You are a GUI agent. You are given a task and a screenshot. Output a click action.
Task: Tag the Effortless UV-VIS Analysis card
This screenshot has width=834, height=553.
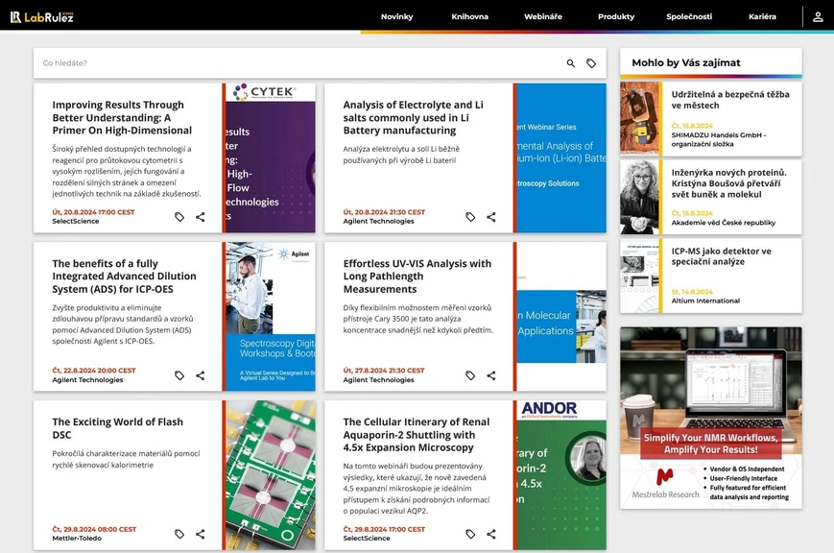click(470, 375)
